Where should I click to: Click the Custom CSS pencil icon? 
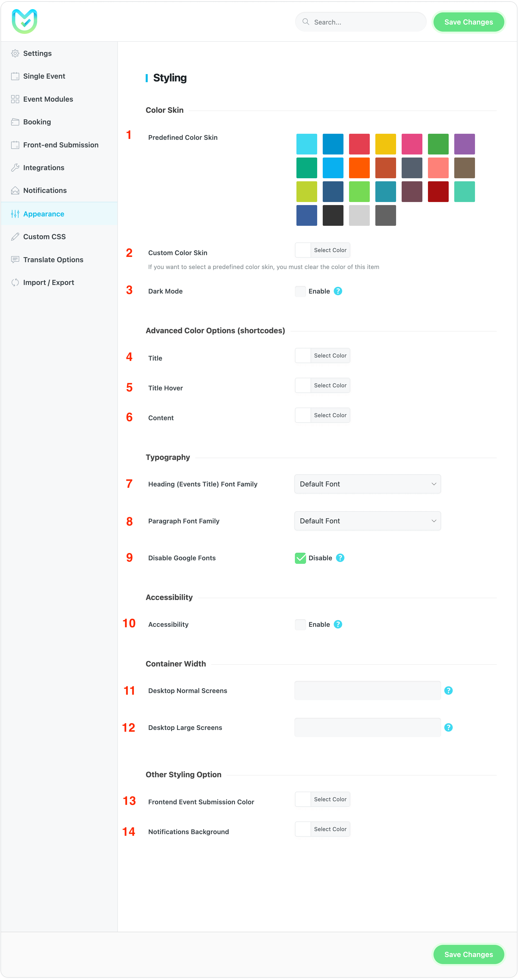(15, 237)
